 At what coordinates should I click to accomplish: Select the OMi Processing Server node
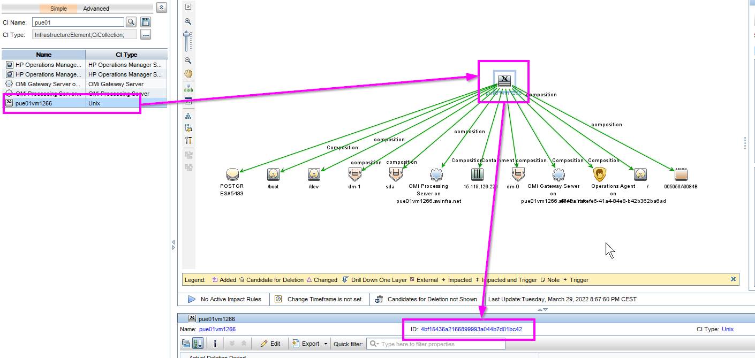point(436,174)
